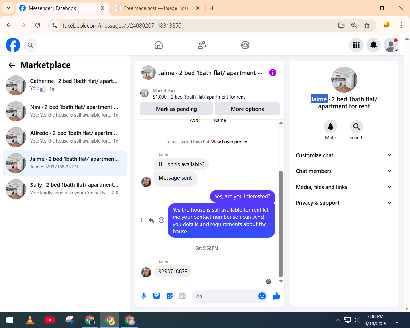Open Chrome three-dot menu
This screenshot has width=410, height=328.
tap(401, 25)
